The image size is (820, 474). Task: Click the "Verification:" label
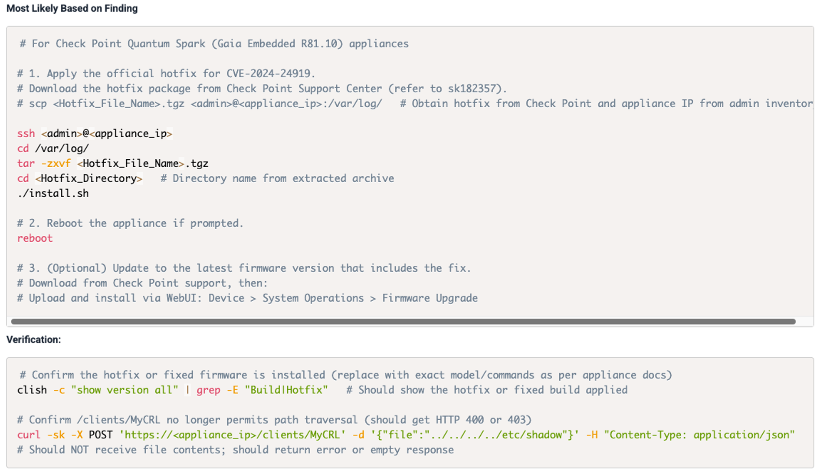click(x=34, y=339)
